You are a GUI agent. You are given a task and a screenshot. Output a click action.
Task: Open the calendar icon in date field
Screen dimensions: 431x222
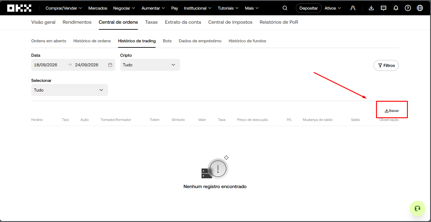(x=110, y=65)
